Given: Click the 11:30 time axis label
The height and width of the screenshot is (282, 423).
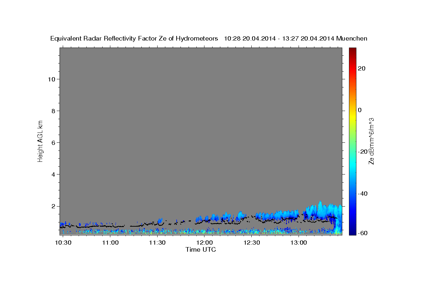Looking at the screenshot, I should 157,243.
